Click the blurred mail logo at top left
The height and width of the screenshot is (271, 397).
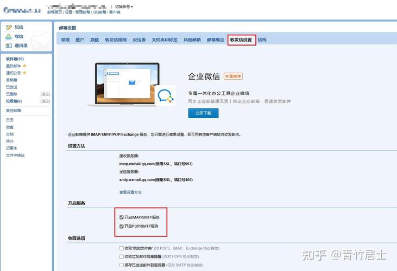(22, 10)
